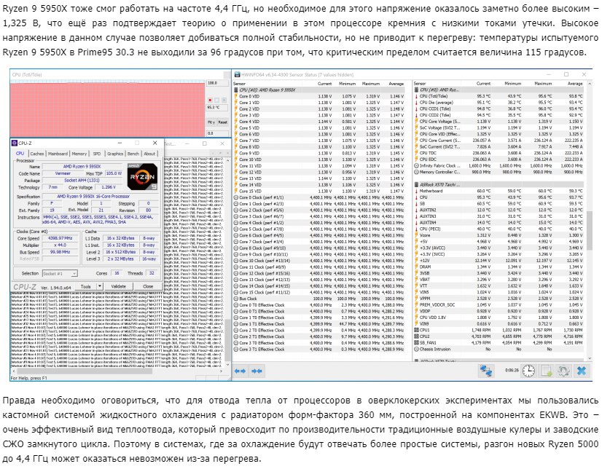602x469 pixels.
Task: Select Core 7 Clock (perf #3/4) row
Action: click(319, 242)
